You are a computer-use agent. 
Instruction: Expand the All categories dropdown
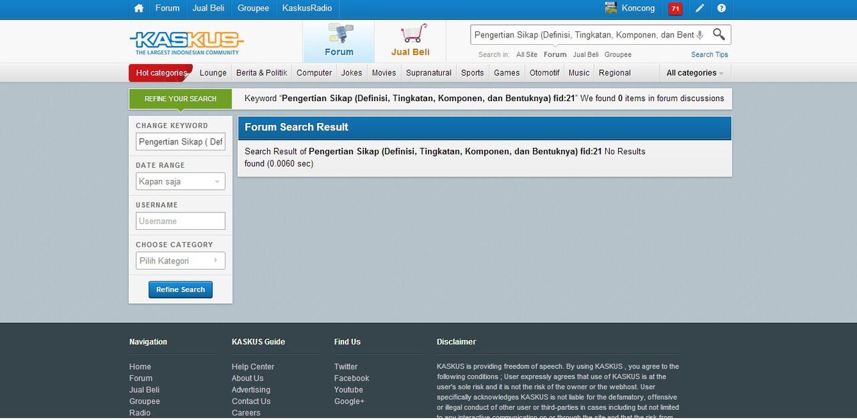pyautogui.click(x=694, y=73)
